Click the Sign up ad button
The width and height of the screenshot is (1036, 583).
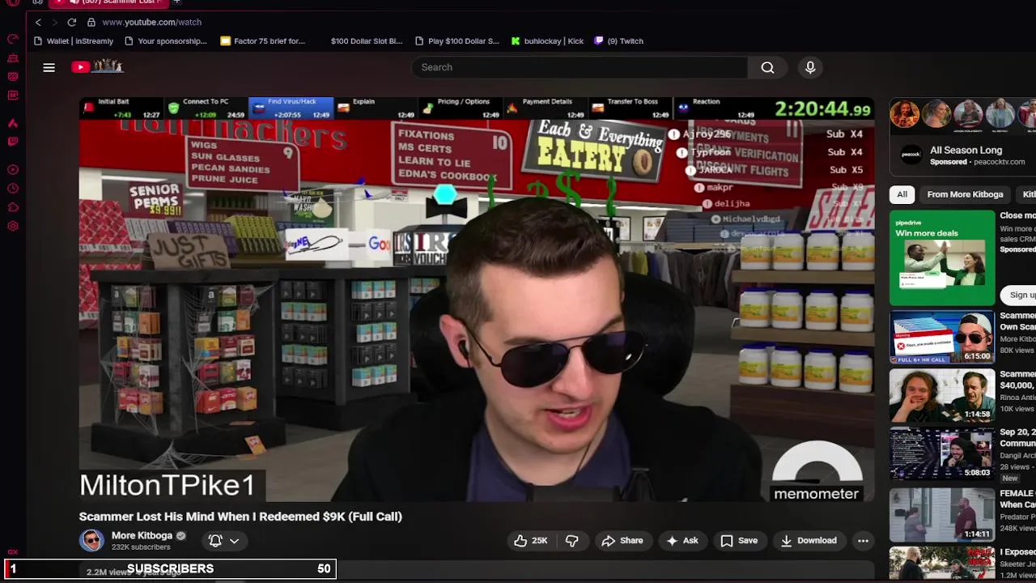pyautogui.click(x=1020, y=295)
